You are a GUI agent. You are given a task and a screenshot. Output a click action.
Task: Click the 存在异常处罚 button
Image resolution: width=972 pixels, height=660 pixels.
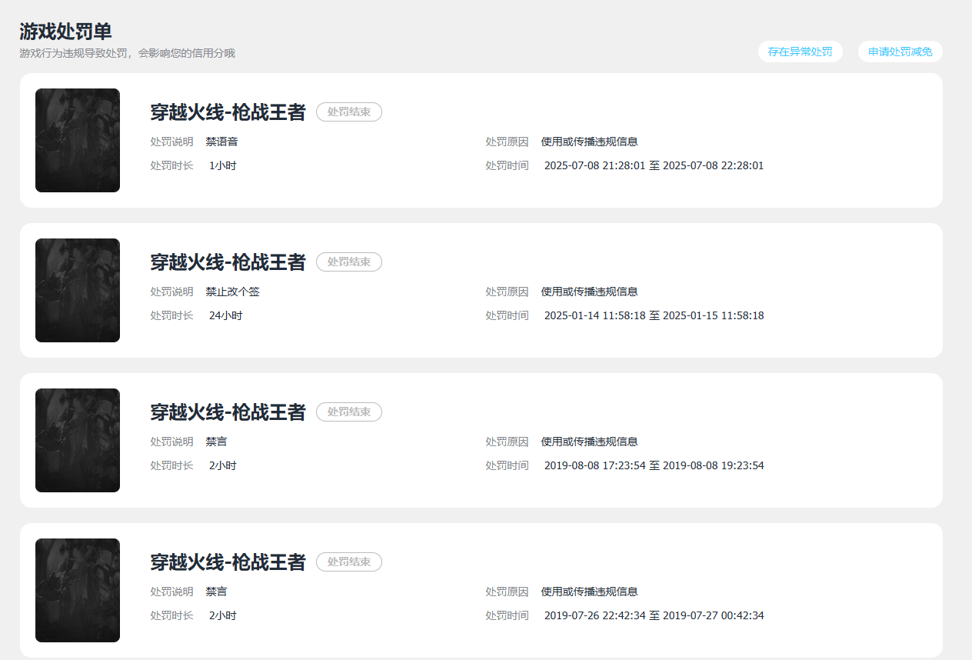800,52
